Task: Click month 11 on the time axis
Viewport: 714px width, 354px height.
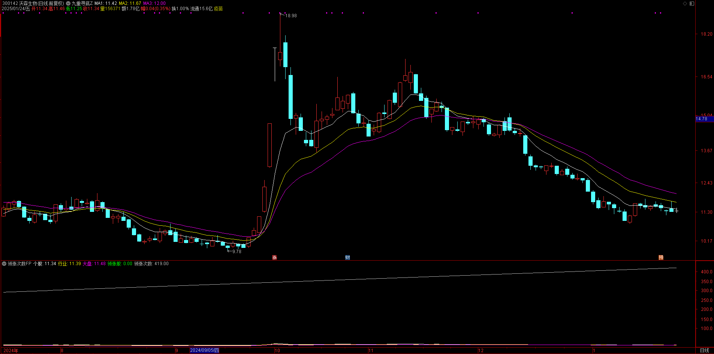Action: 371,351
